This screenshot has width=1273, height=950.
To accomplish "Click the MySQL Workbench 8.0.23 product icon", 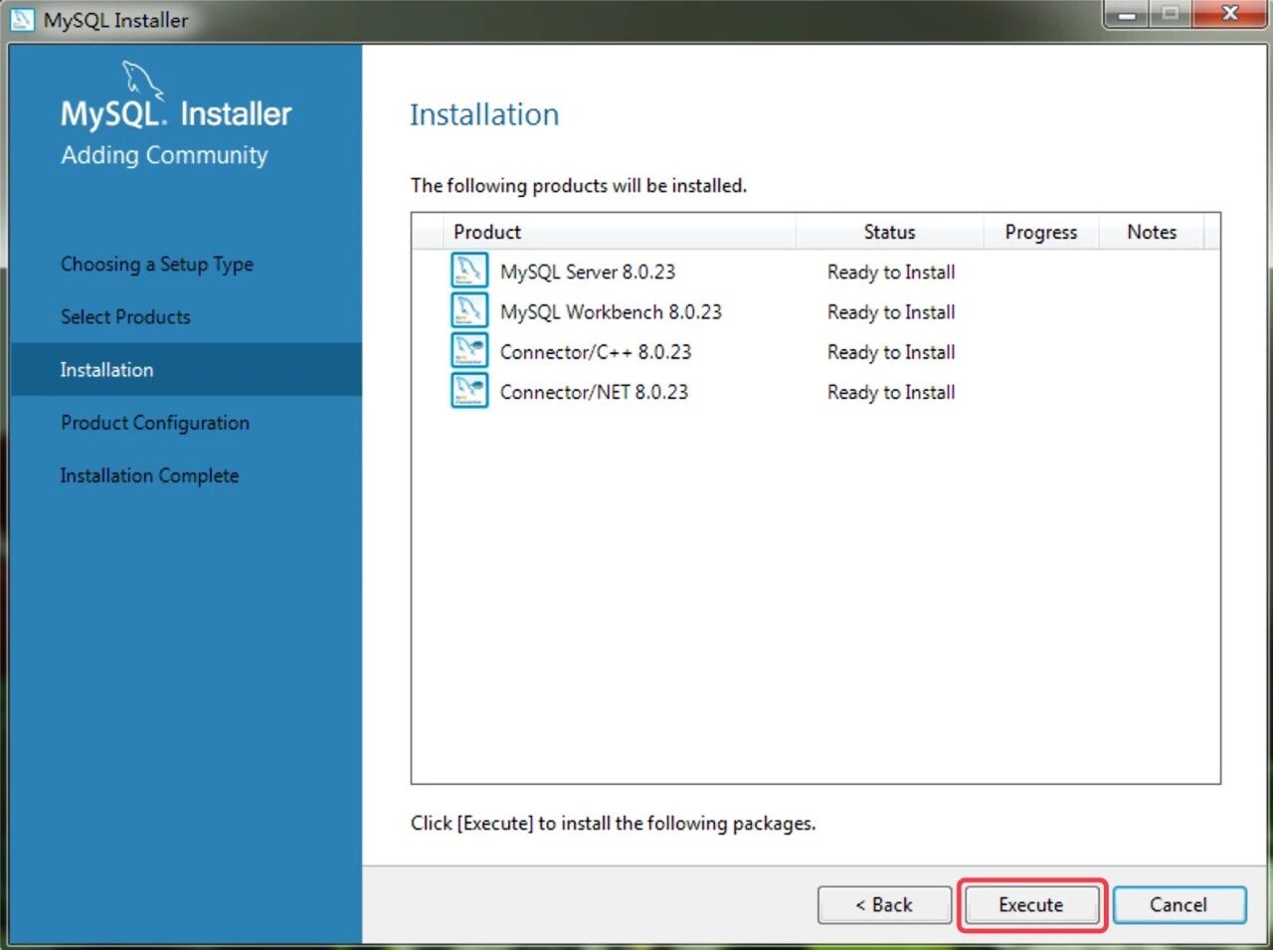I will [469, 309].
